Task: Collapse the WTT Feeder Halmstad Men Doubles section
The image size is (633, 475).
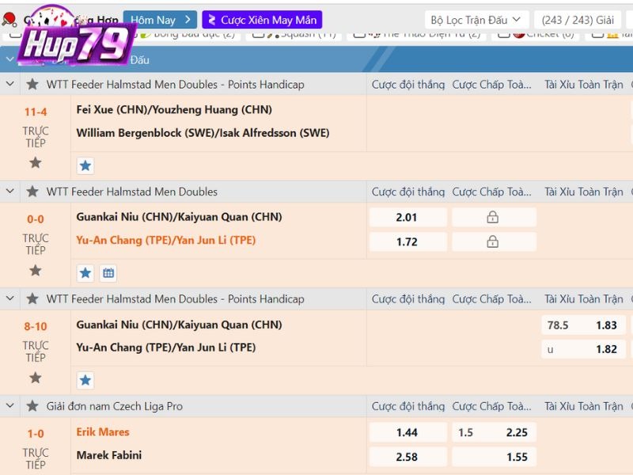Action: 10,192
